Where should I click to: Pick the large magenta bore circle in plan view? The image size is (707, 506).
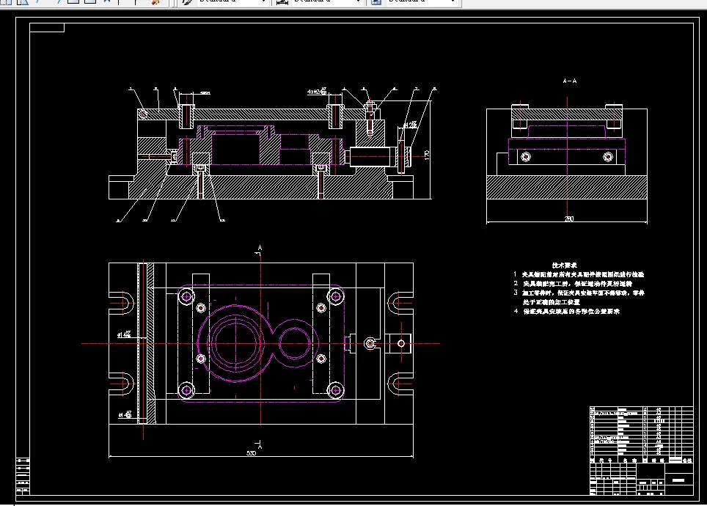235,343
